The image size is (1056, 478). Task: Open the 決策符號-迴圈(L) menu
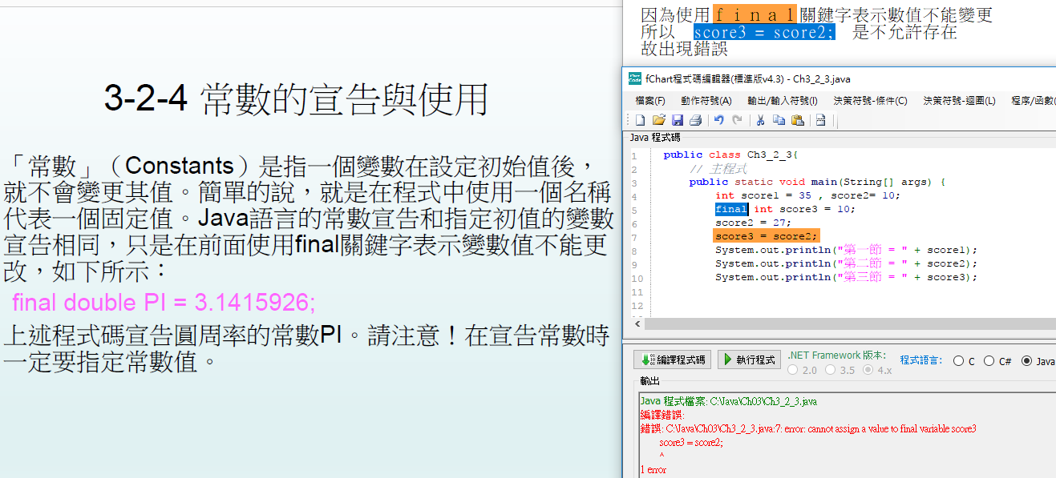coord(959,101)
